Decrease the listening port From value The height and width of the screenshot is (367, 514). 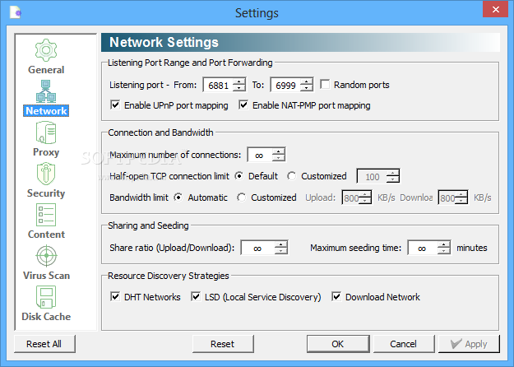(239, 88)
